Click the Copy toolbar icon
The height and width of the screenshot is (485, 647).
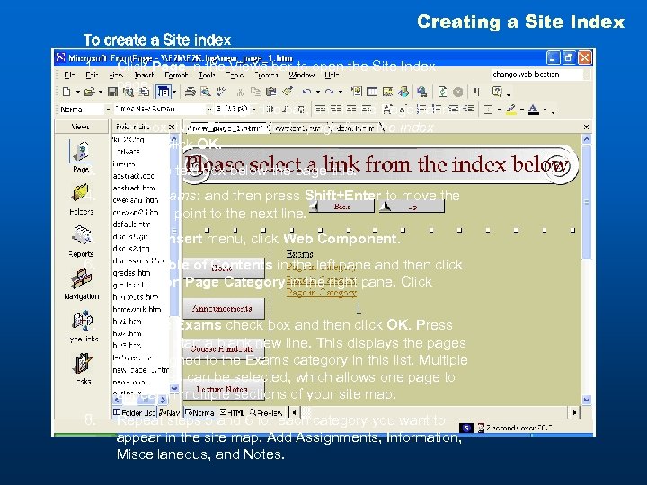pos(255,92)
